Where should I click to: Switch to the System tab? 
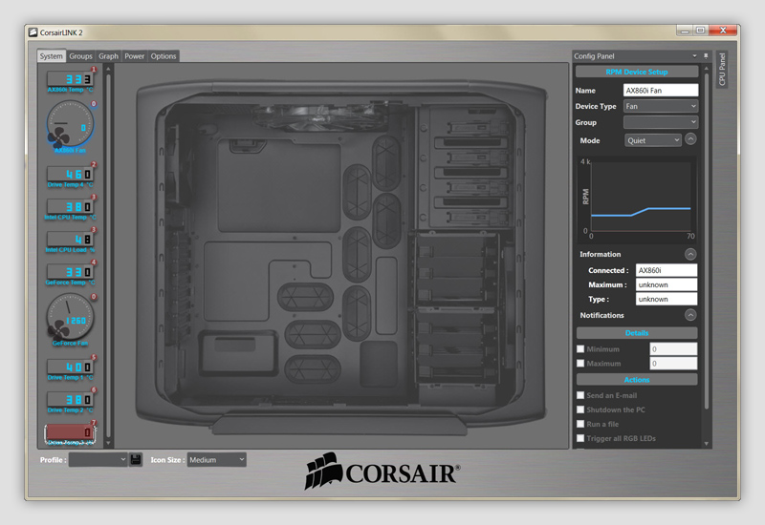[x=52, y=56]
